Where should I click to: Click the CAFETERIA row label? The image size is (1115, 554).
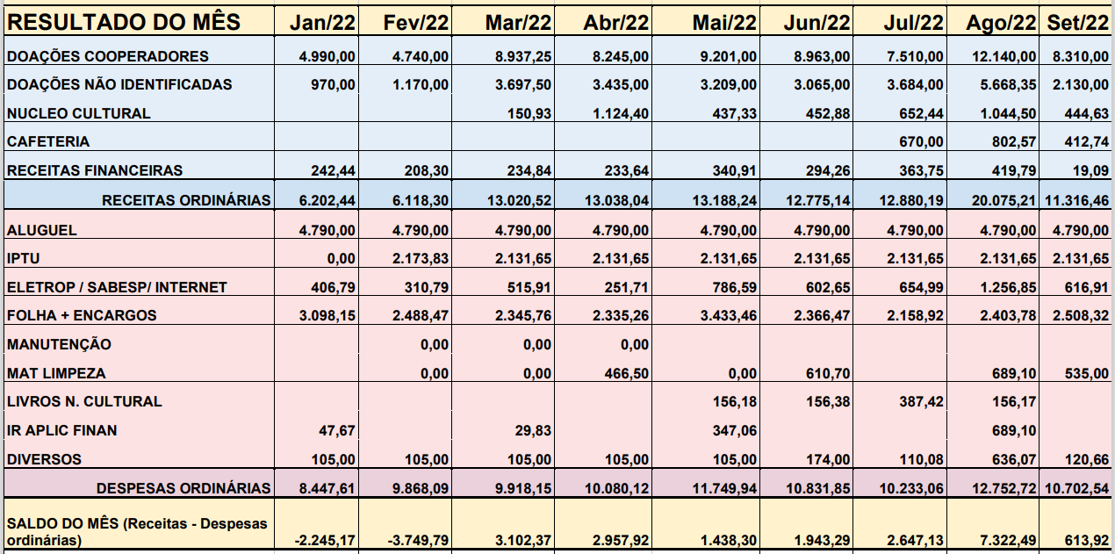tap(48, 141)
